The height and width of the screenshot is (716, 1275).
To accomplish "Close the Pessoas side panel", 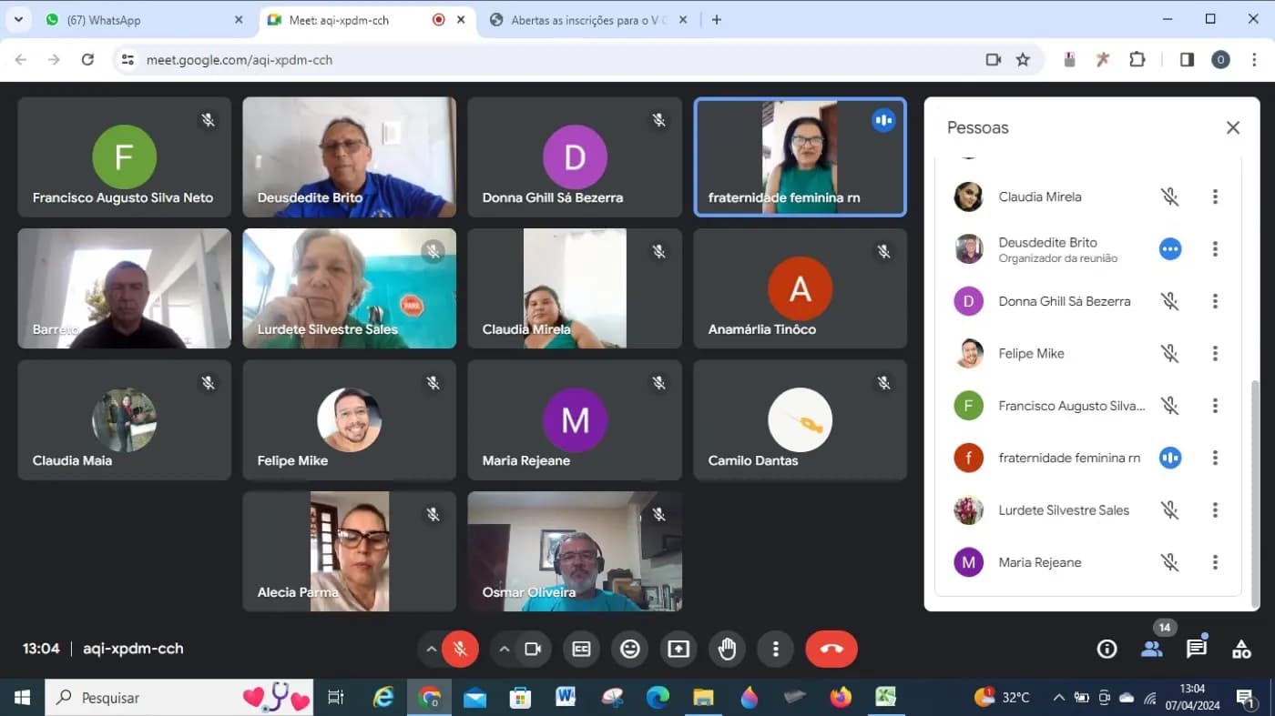I will [1233, 127].
